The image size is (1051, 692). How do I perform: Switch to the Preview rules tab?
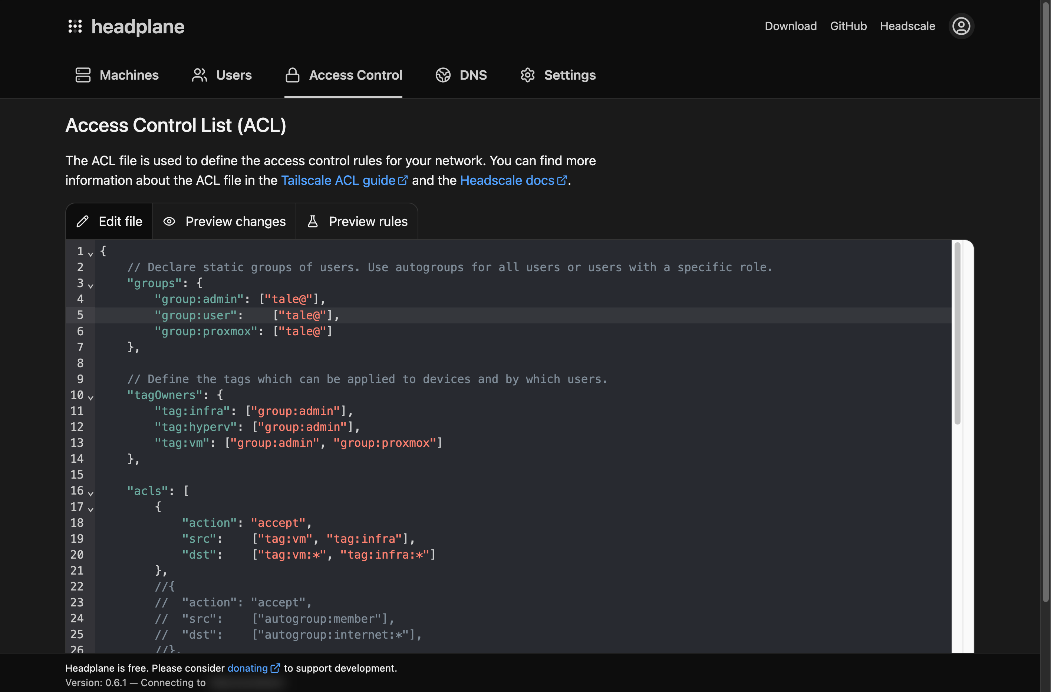pos(357,221)
